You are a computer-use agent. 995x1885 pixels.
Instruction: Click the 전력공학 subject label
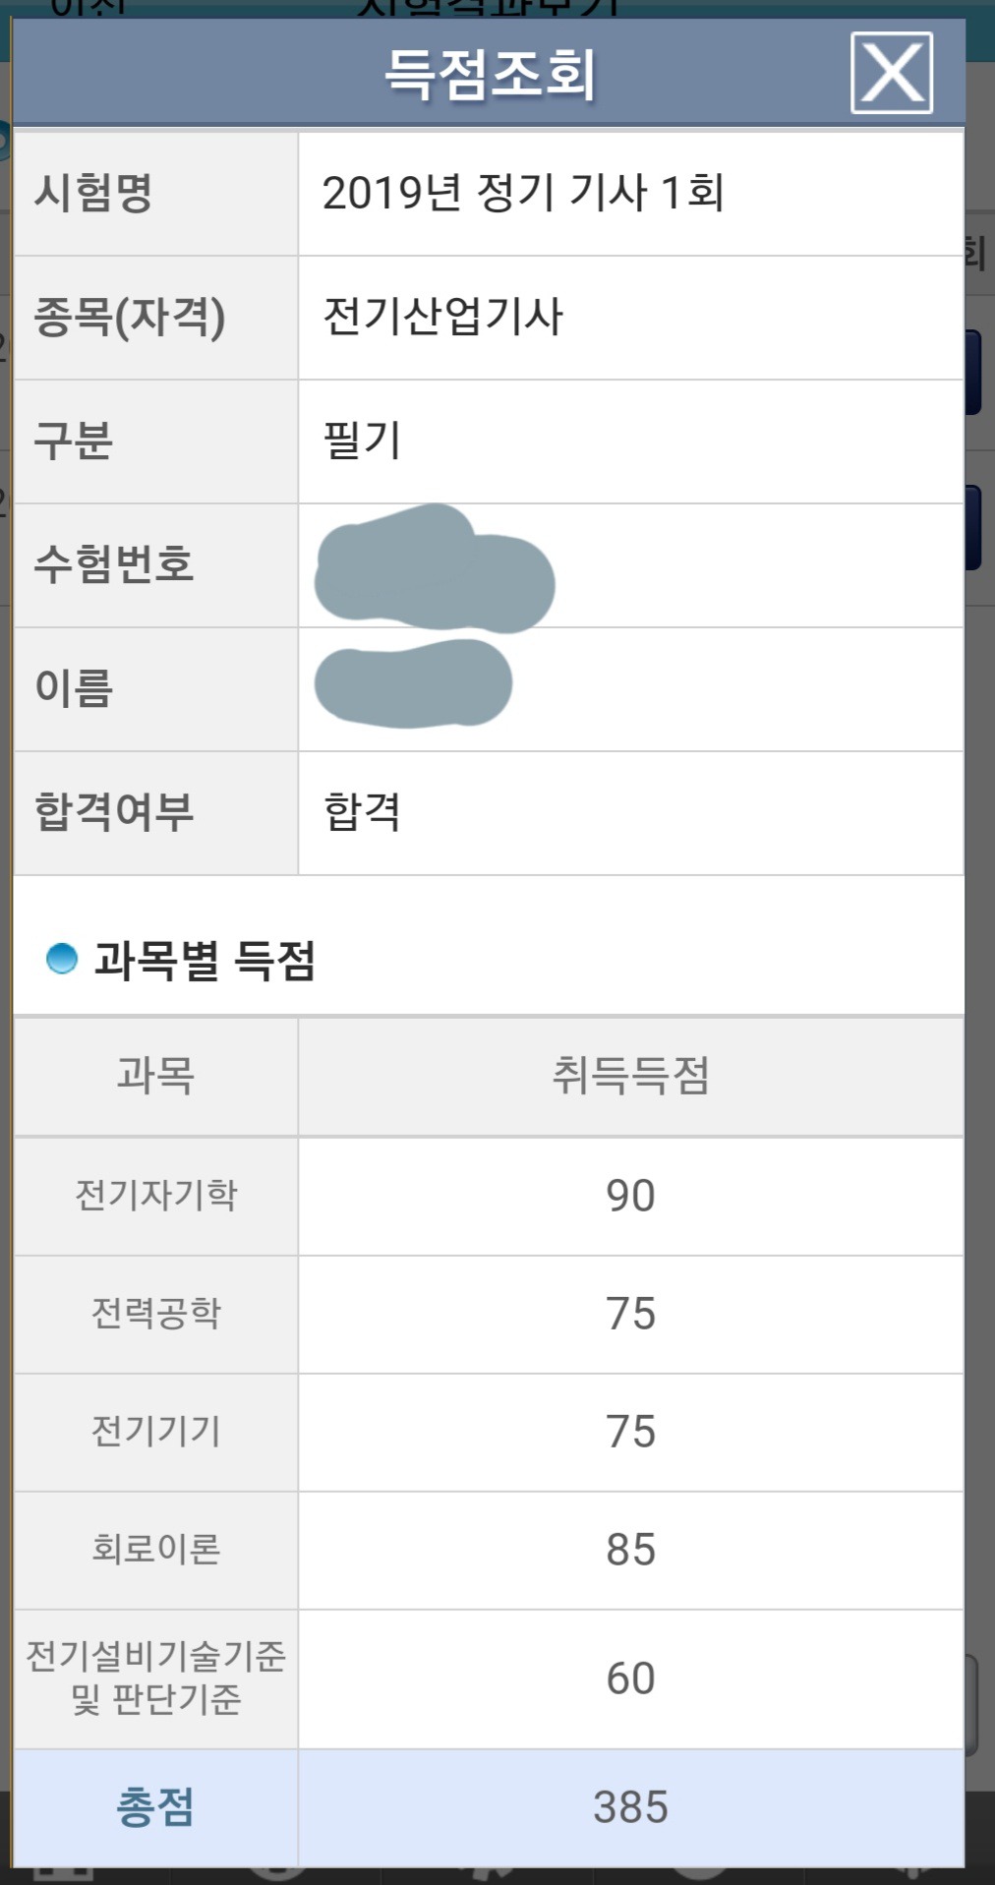(155, 1314)
